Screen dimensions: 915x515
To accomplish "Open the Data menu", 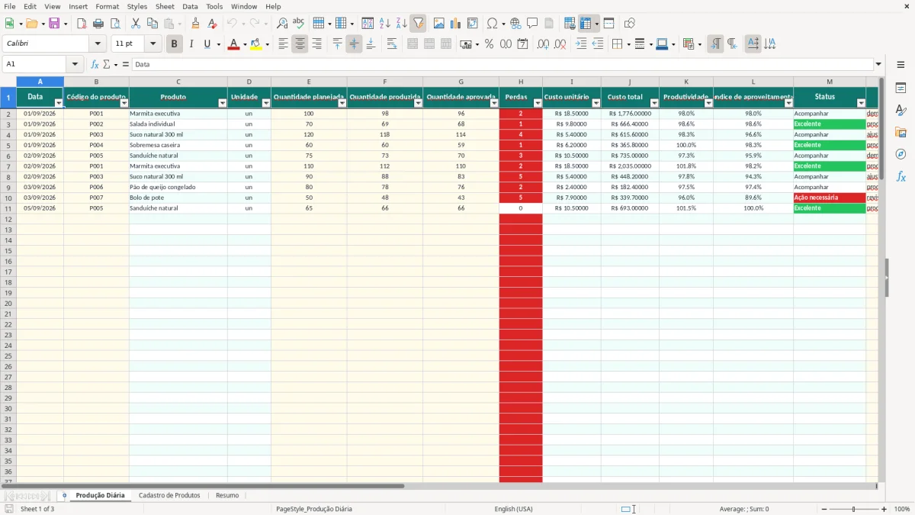I will pyautogui.click(x=190, y=6).
